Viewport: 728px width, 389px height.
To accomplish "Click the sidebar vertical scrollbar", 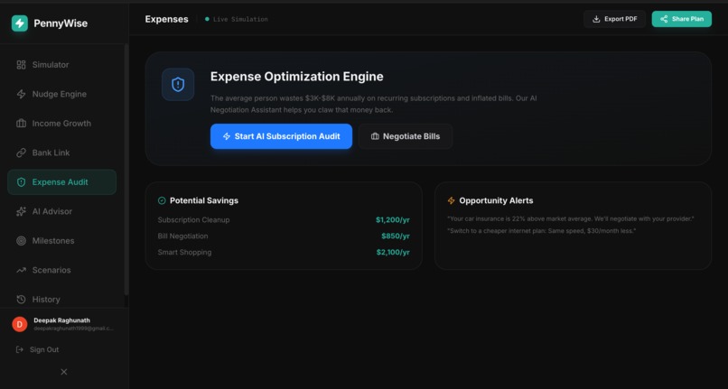I will 126,170.
